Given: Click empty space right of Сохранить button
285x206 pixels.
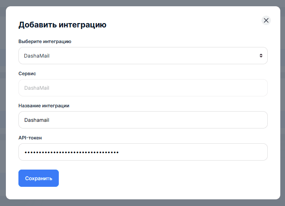Looking at the screenshot, I should pyautogui.click(x=157, y=178).
